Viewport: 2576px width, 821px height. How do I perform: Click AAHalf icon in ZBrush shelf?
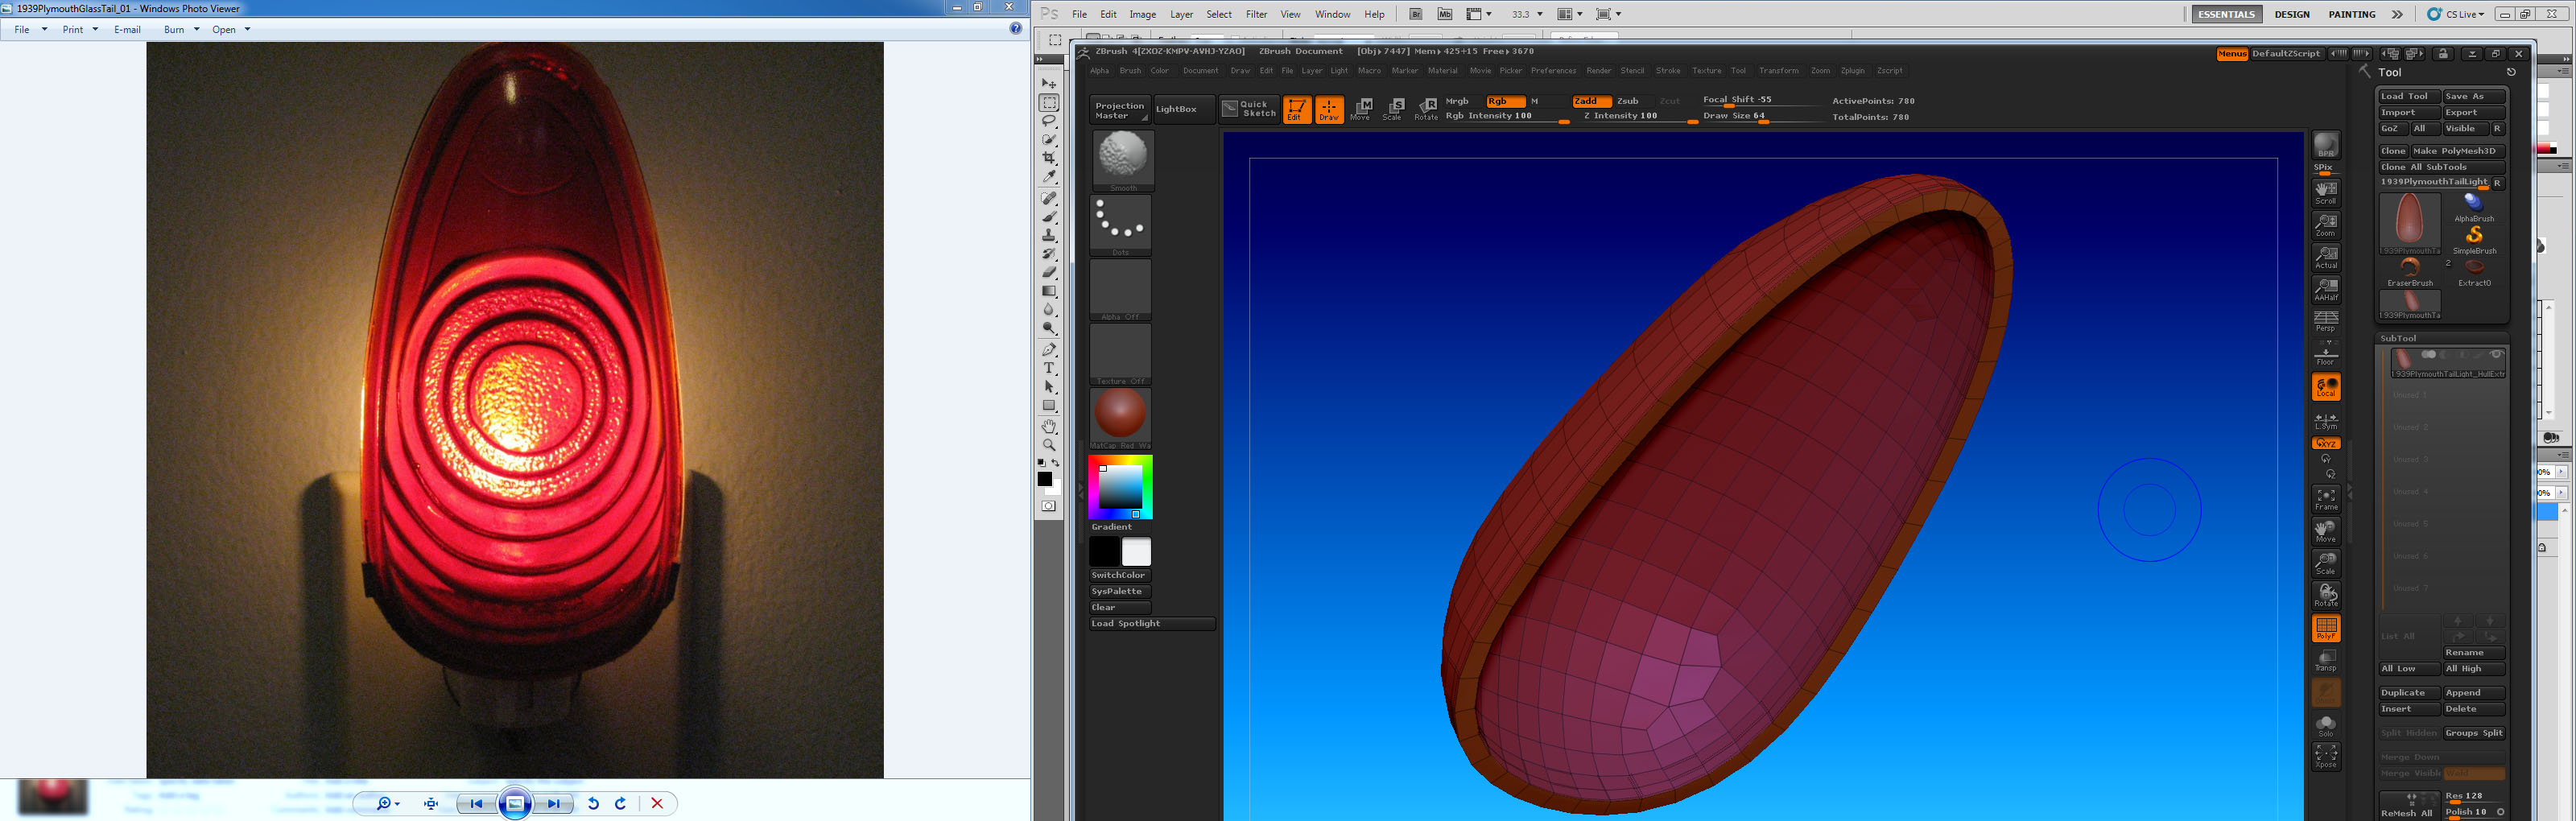(x=2326, y=289)
